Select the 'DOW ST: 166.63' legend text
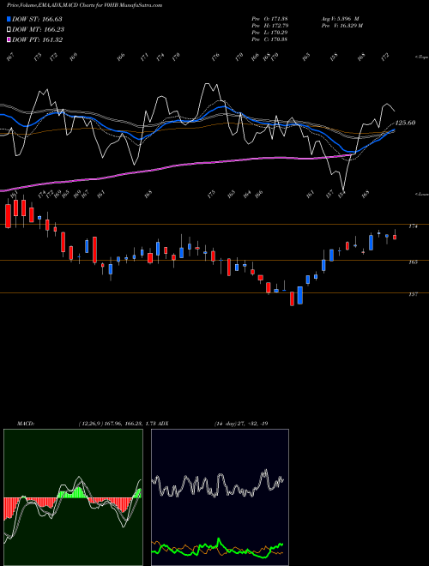This screenshot has width=429, height=566. tap(37, 19)
